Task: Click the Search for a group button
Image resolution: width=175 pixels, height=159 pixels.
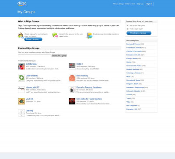Action: pos(59,55)
